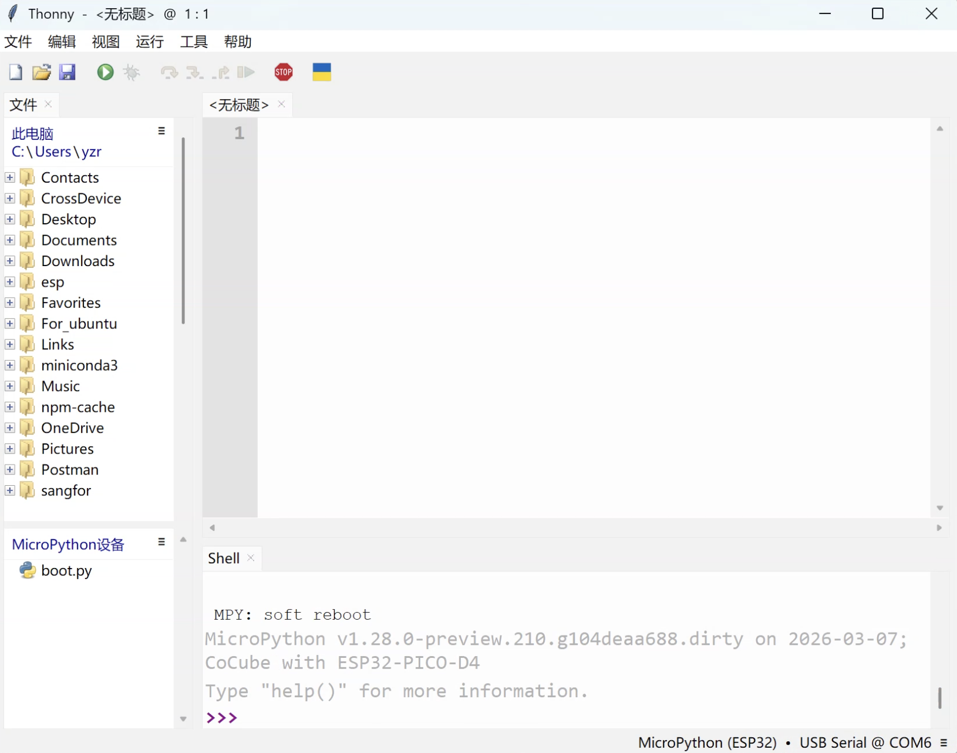Create a new file in Thonny
Image resolution: width=957 pixels, height=753 pixels.
tap(15, 72)
